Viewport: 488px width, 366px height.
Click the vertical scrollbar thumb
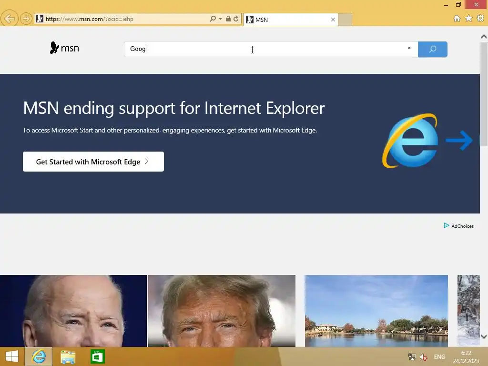click(x=484, y=94)
